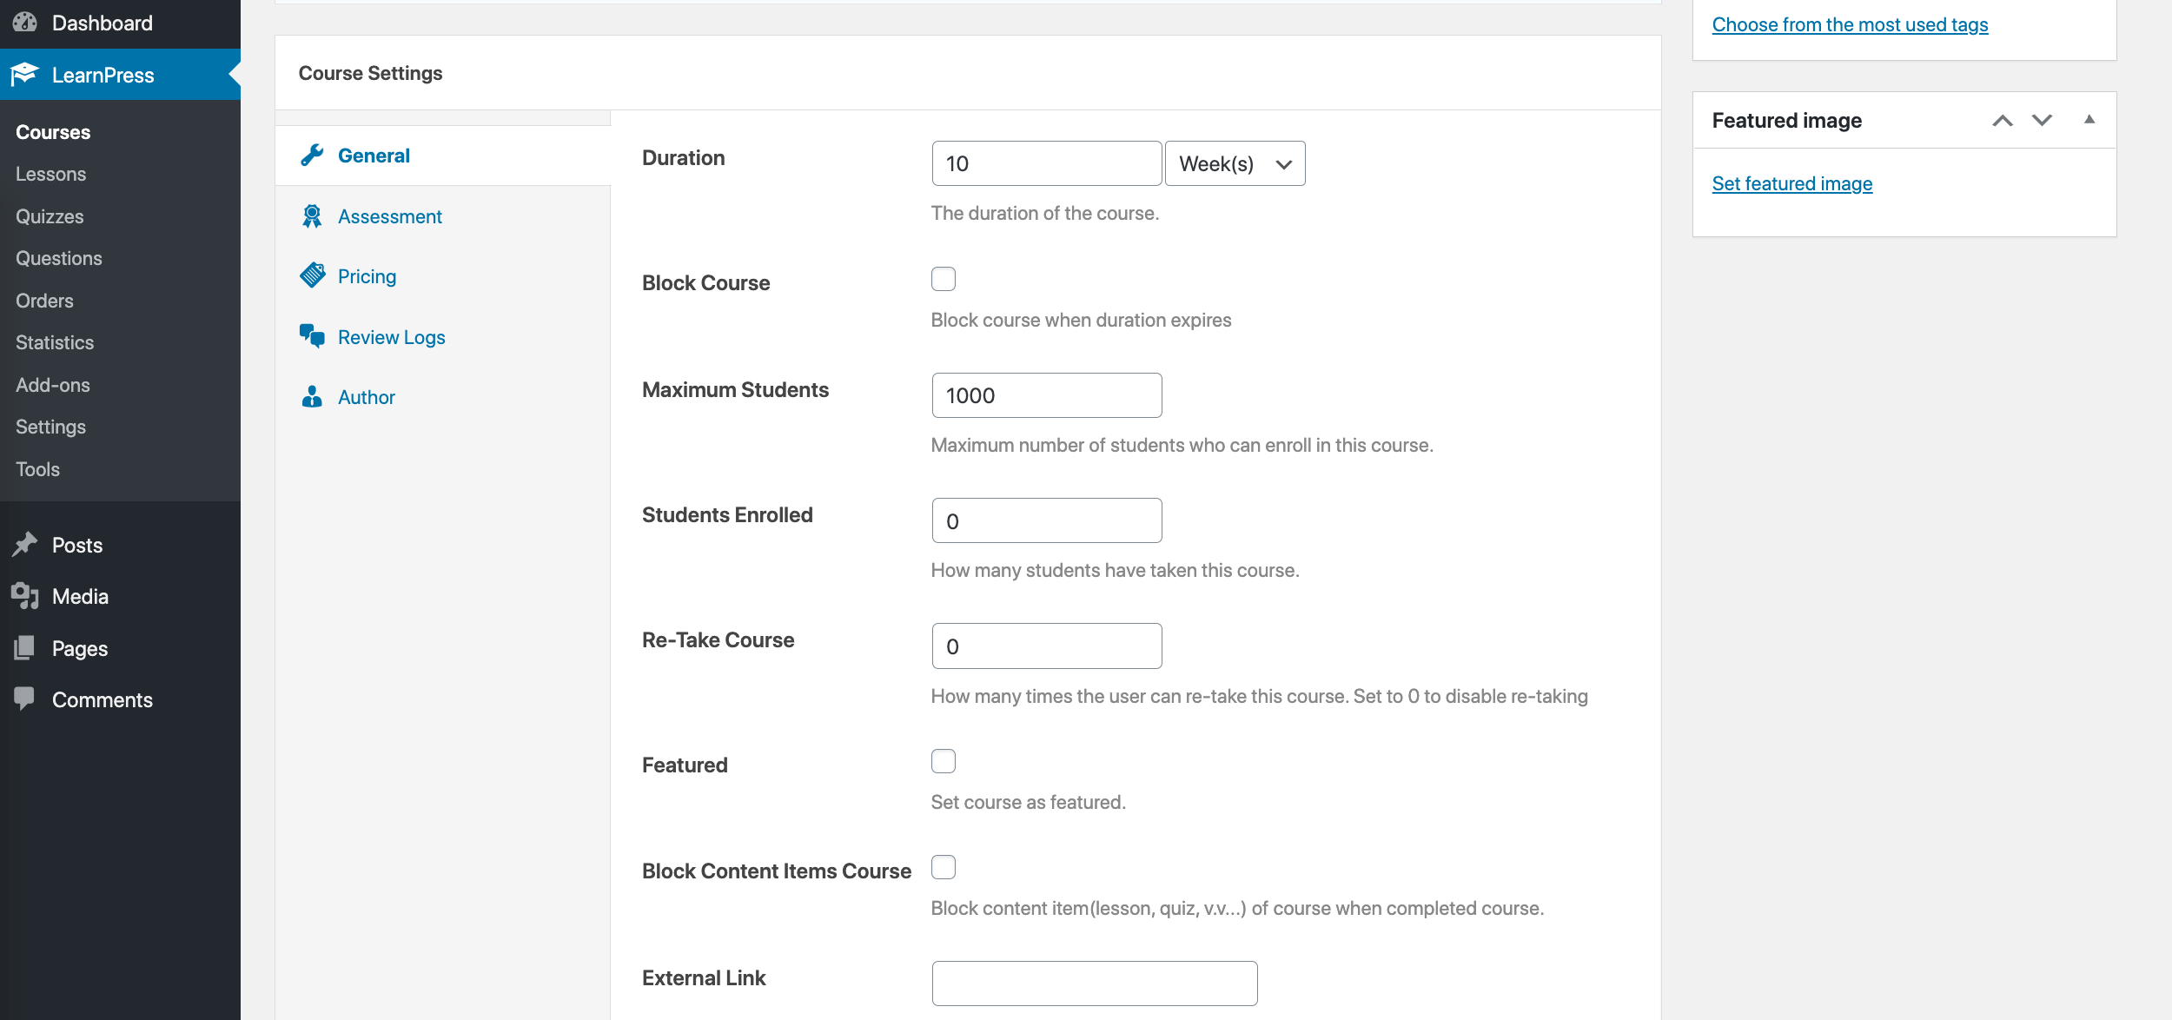
Task: Open Questions in LearnPress menu
Action: [x=120, y=258]
